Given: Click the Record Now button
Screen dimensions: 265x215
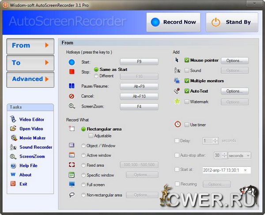Looking at the screenshot, I should 173,22.
